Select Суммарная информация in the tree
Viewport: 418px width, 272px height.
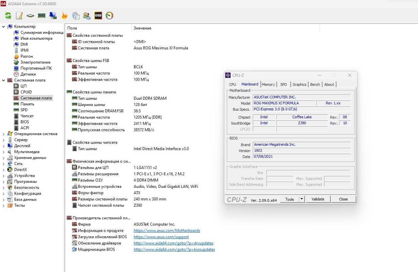[x=42, y=32]
